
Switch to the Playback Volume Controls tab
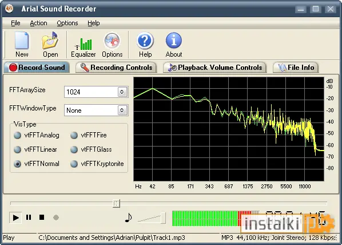coord(214,68)
